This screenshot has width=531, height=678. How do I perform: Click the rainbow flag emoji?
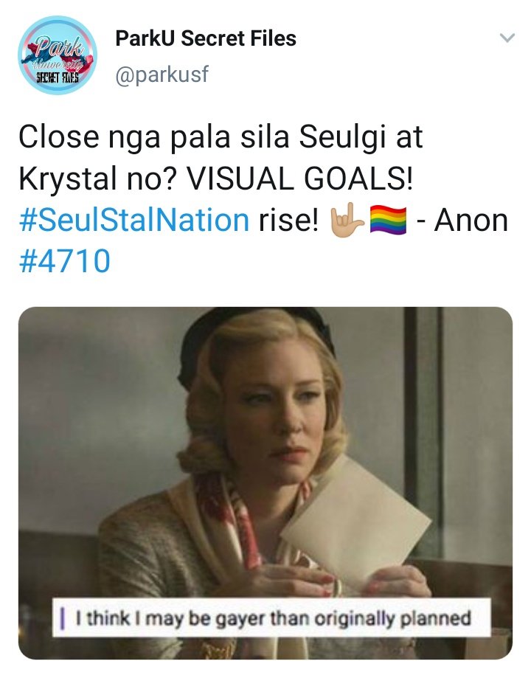(x=389, y=221)
